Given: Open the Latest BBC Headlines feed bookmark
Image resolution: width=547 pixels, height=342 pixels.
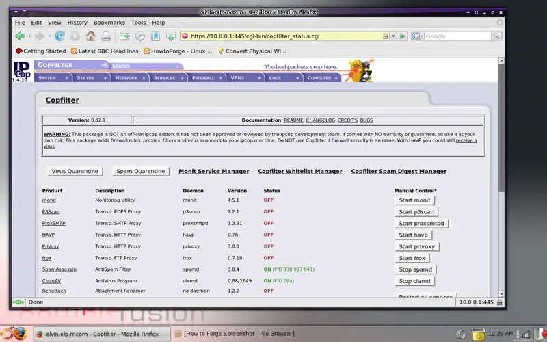Looking at the screenshot, I should pyautogui.click(x=105, y=51).
